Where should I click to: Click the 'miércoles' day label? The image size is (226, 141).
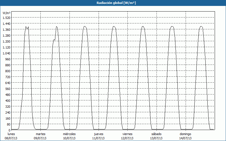(69, 134)
